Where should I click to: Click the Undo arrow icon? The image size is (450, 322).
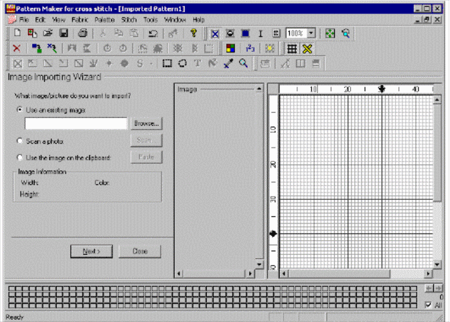[153, 34]
